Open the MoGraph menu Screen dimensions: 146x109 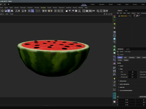coord(23,8)
